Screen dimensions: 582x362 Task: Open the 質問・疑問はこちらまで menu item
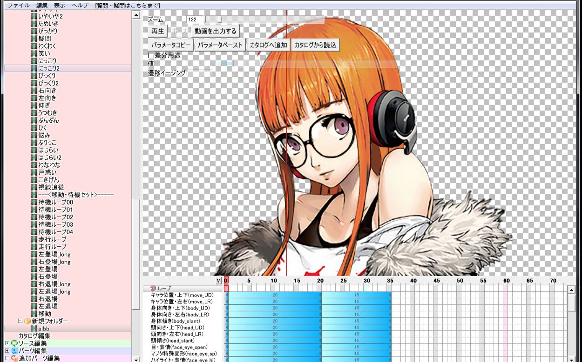pos(127,5)
